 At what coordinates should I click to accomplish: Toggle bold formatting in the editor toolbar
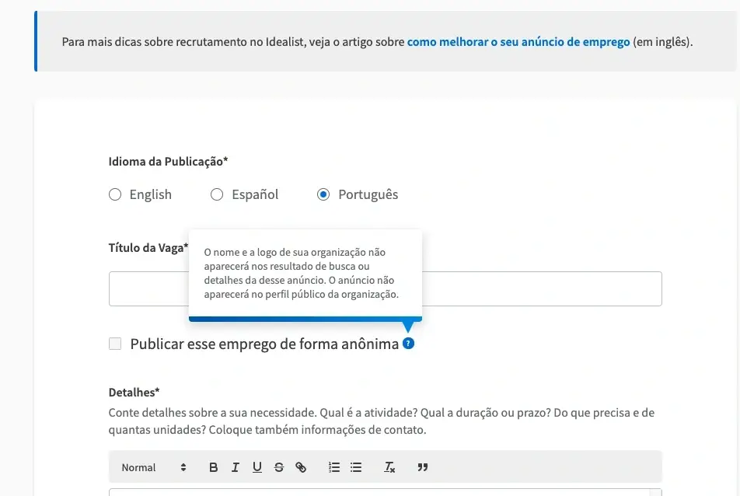coord(213,467)
